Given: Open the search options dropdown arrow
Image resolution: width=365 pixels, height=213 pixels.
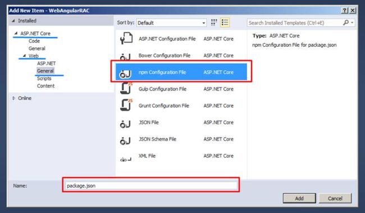Looking at the screenshot, I should 352,22.
